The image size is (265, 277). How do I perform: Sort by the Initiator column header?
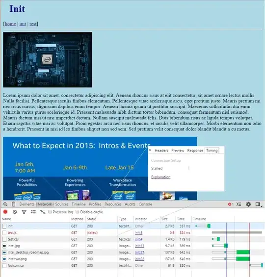[x=147, y=219]
